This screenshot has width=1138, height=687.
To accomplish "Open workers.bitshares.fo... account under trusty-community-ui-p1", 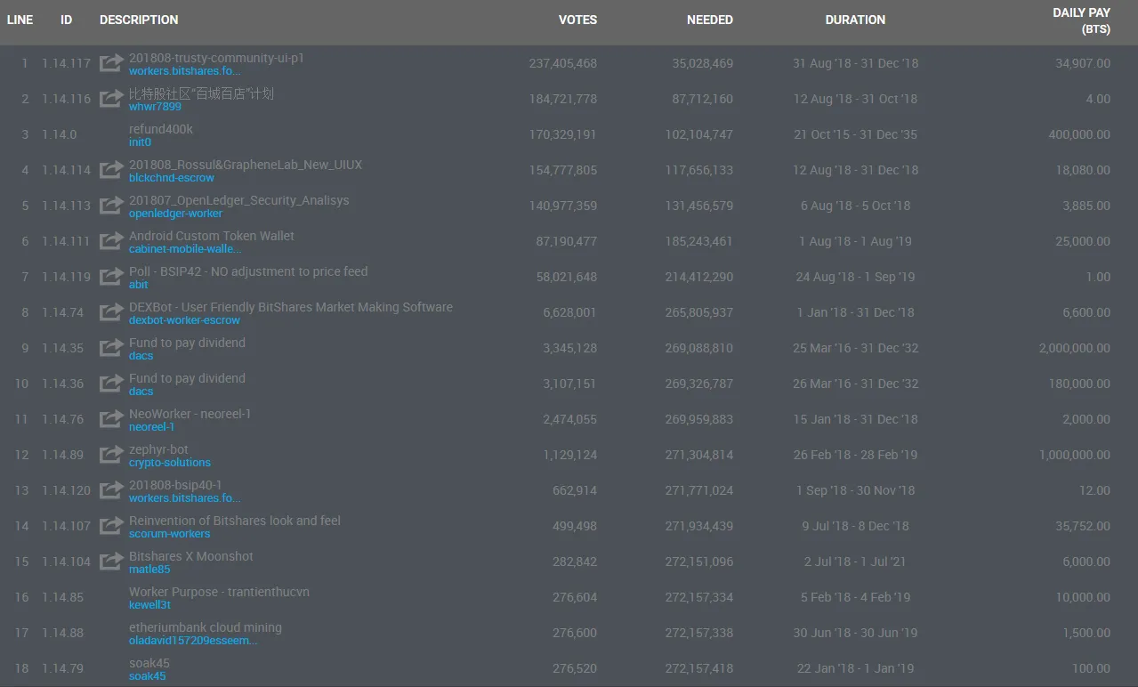I will click(184, 71).
